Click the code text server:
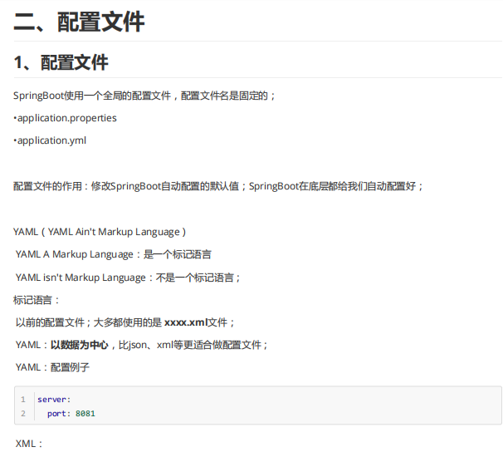The image size is (503, 457). pos(54,400)
